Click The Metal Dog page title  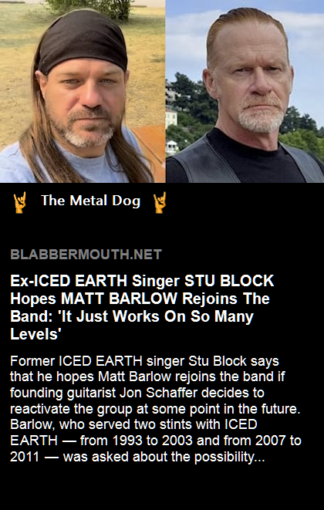click(91, 201)
